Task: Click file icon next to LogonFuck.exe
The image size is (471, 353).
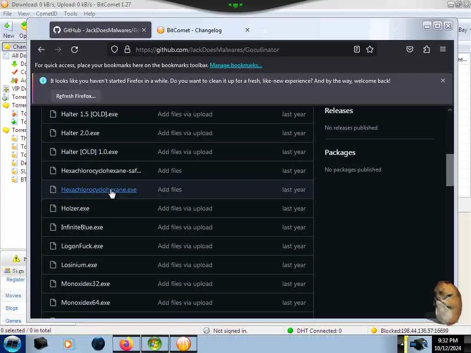Action: pos(53,246)
